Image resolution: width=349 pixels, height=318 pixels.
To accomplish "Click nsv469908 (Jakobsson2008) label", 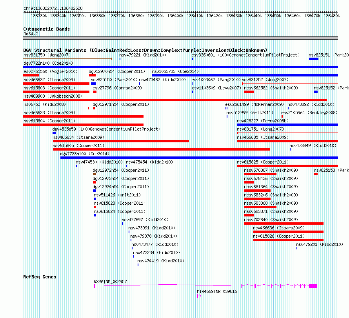I will [x=53, y=96].
